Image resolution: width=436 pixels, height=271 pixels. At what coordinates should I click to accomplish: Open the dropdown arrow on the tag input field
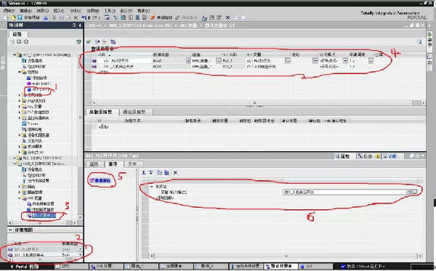pyautogui.click(x=409, y=192)
